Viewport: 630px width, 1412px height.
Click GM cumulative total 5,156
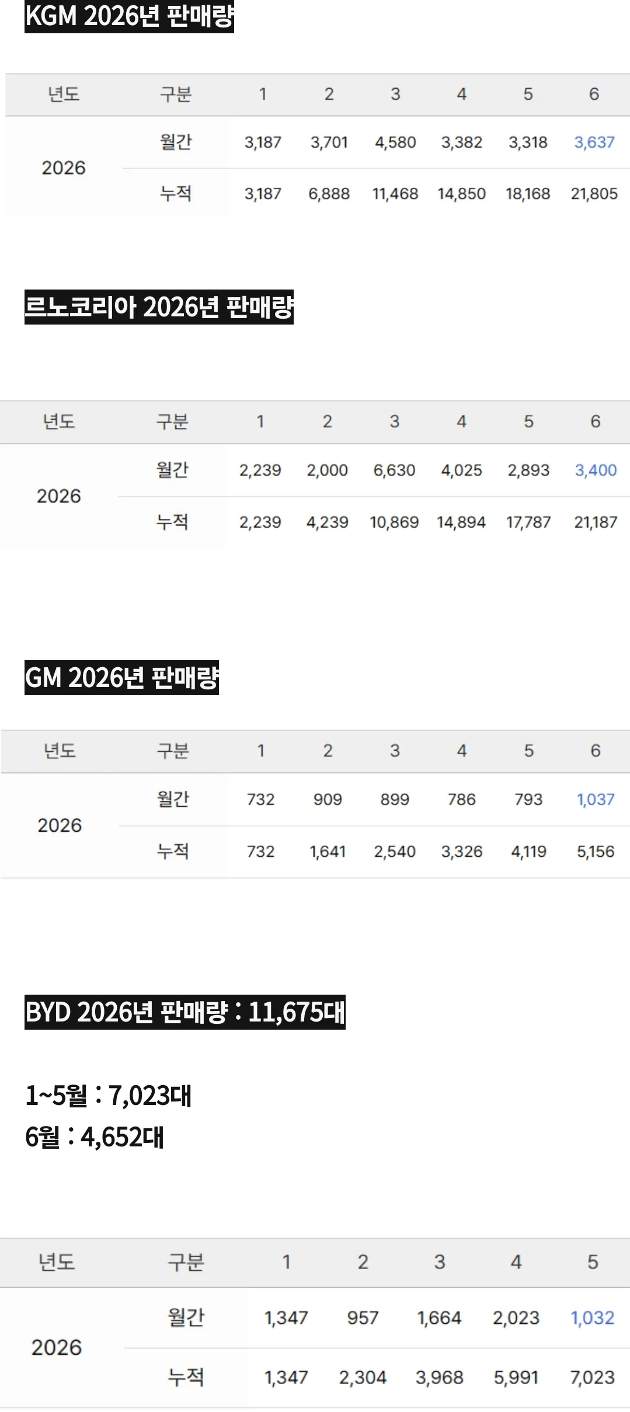pos(596,852)
